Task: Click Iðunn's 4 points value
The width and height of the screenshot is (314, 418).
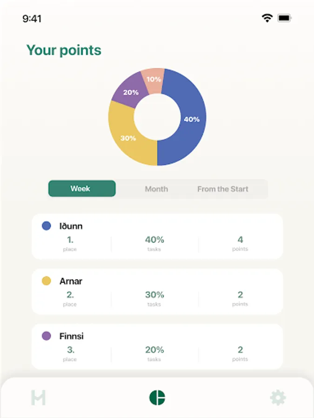Action: (241, 240)
